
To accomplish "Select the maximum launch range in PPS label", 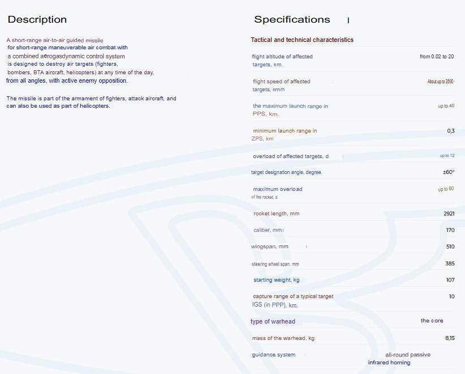I will 290,110.
